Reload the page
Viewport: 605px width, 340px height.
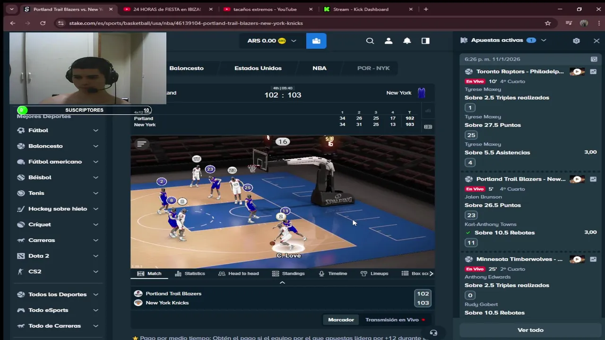[x=43, y=23]
